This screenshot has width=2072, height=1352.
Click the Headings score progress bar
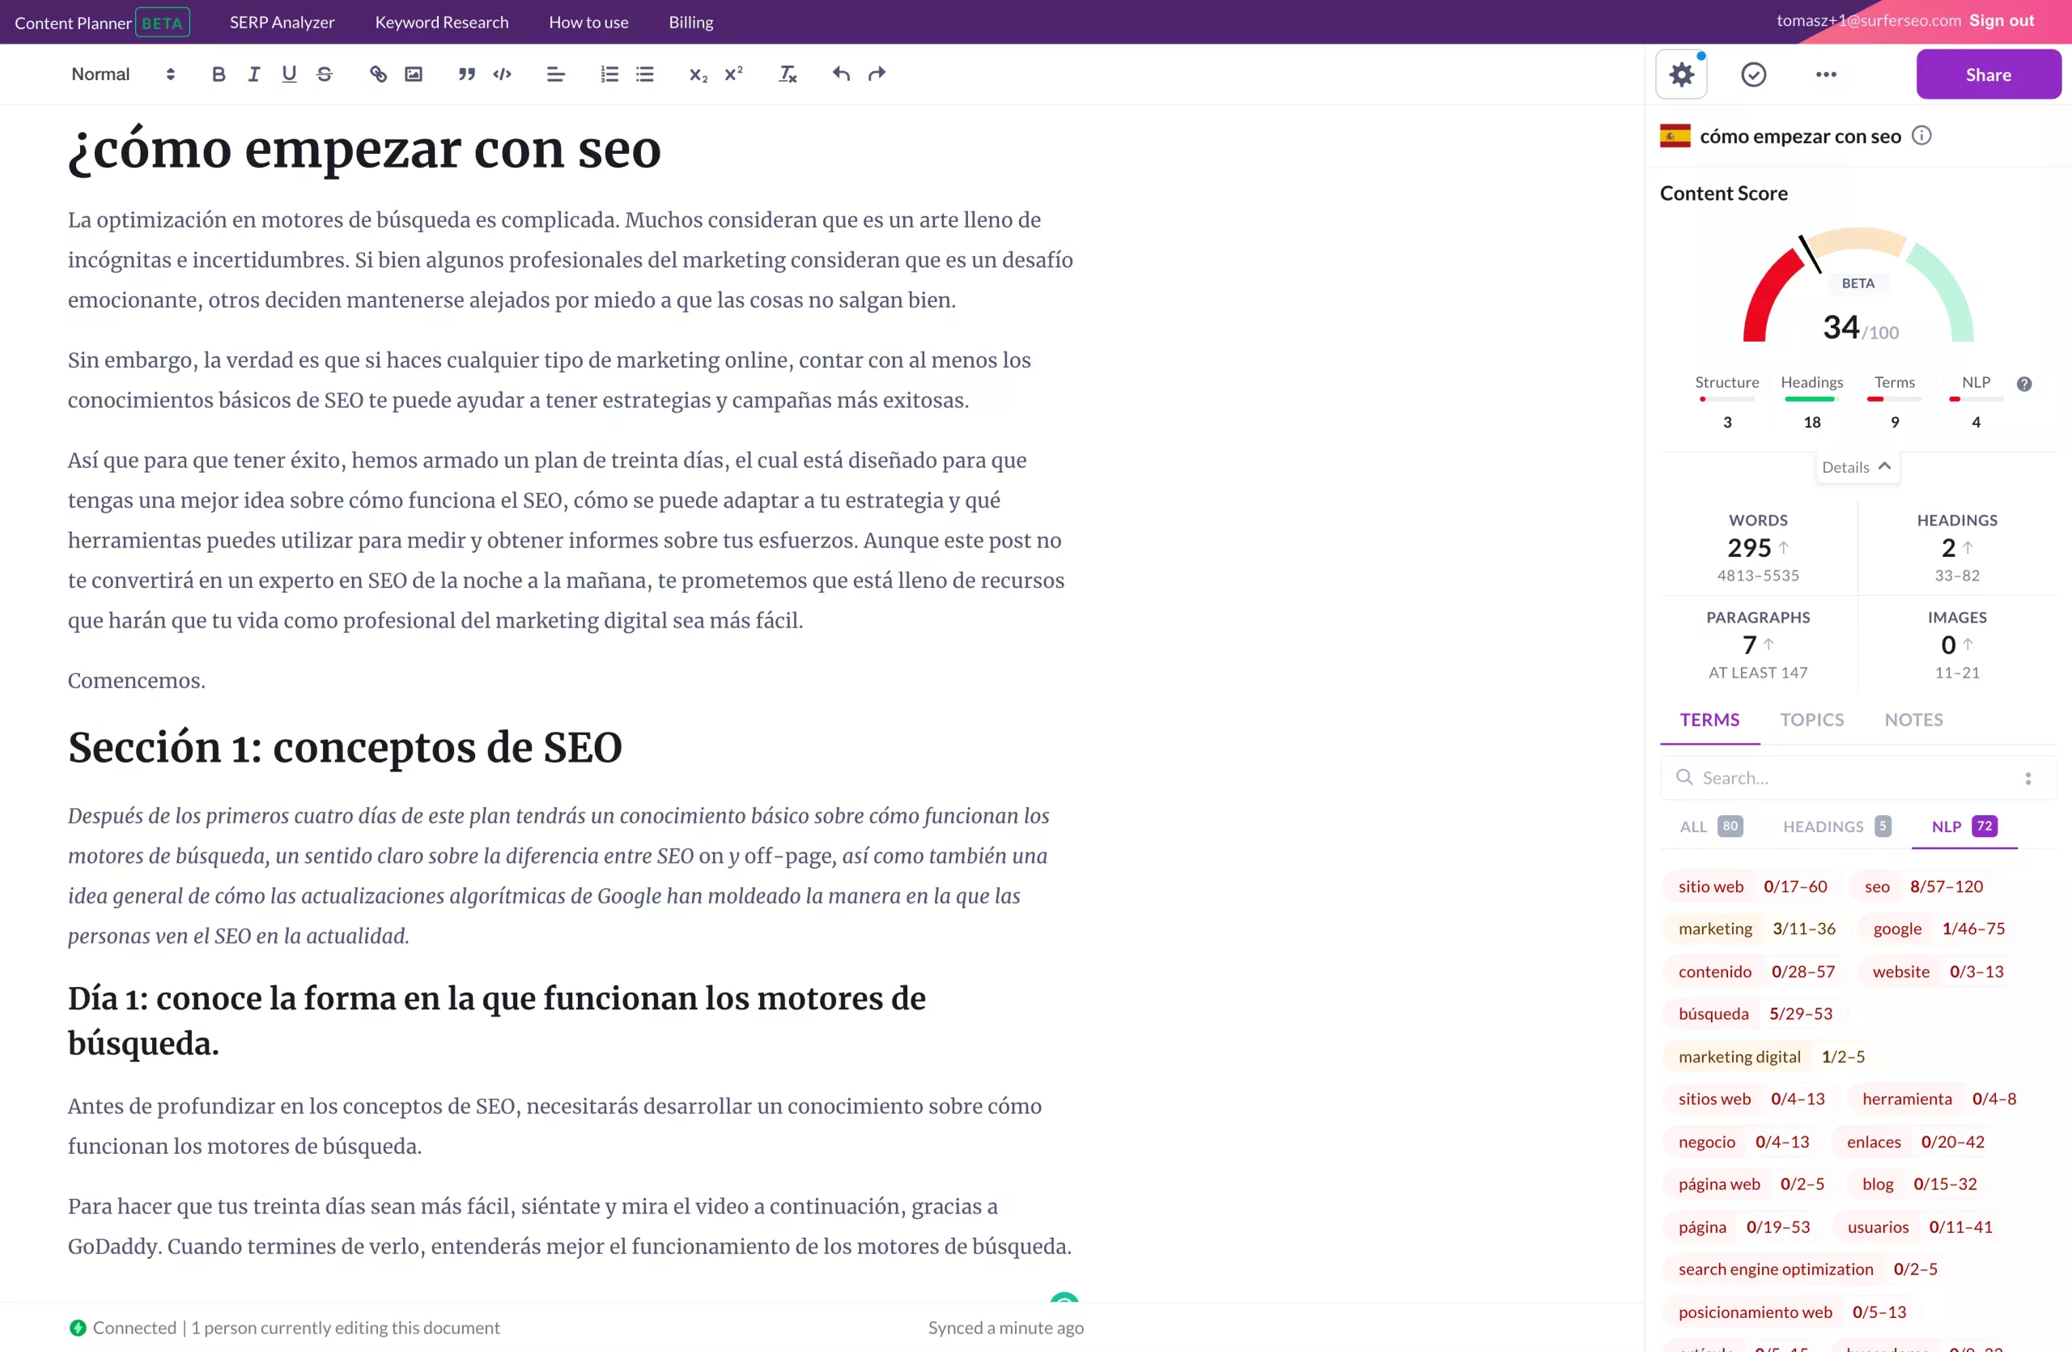(1811, 400)
